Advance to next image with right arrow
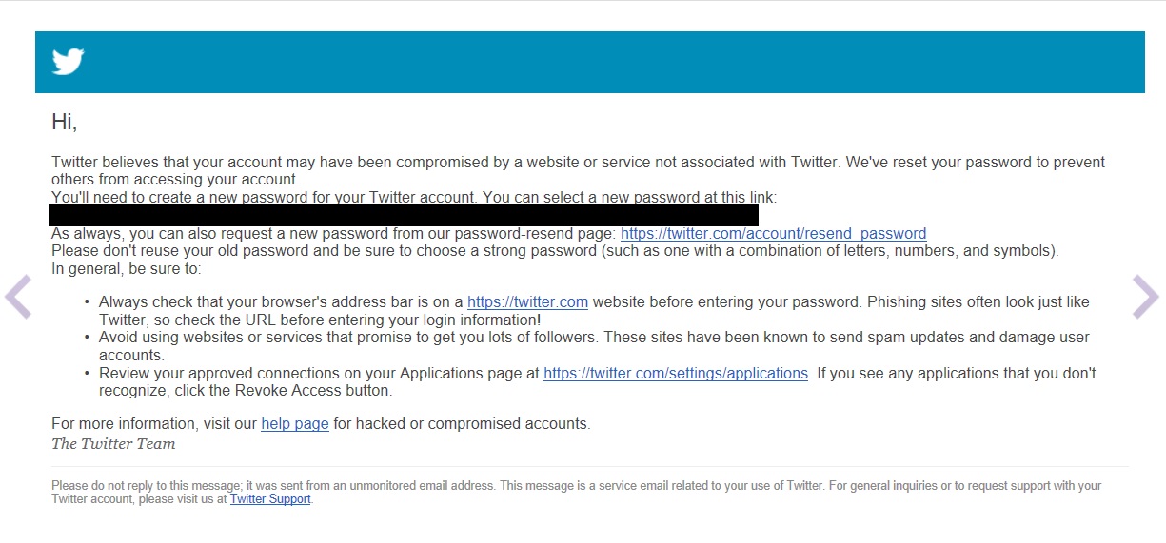This screenshot has width=1166, height=543. [1145, 297]
